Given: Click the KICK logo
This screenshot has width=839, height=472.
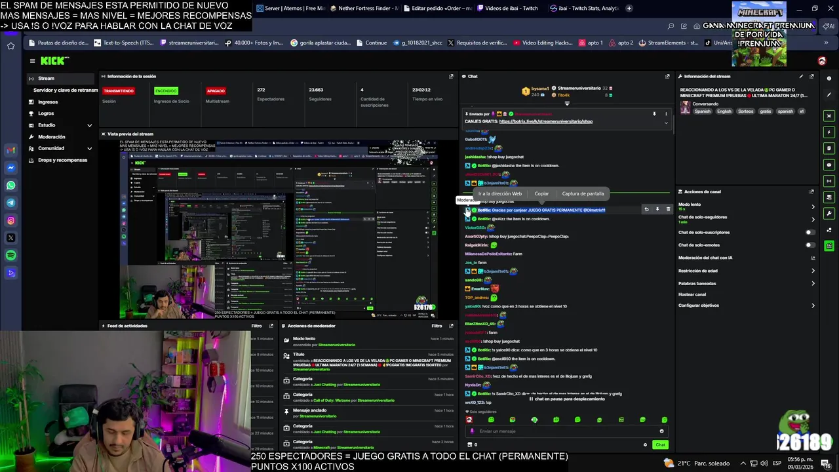Looking at the screenshot, I should pyautogui.click(x=53, y=61).
